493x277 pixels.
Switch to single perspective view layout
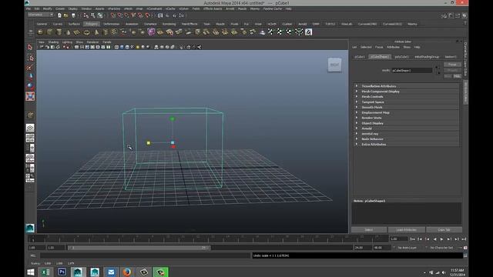pyautogui.click(x=30, y=128)
